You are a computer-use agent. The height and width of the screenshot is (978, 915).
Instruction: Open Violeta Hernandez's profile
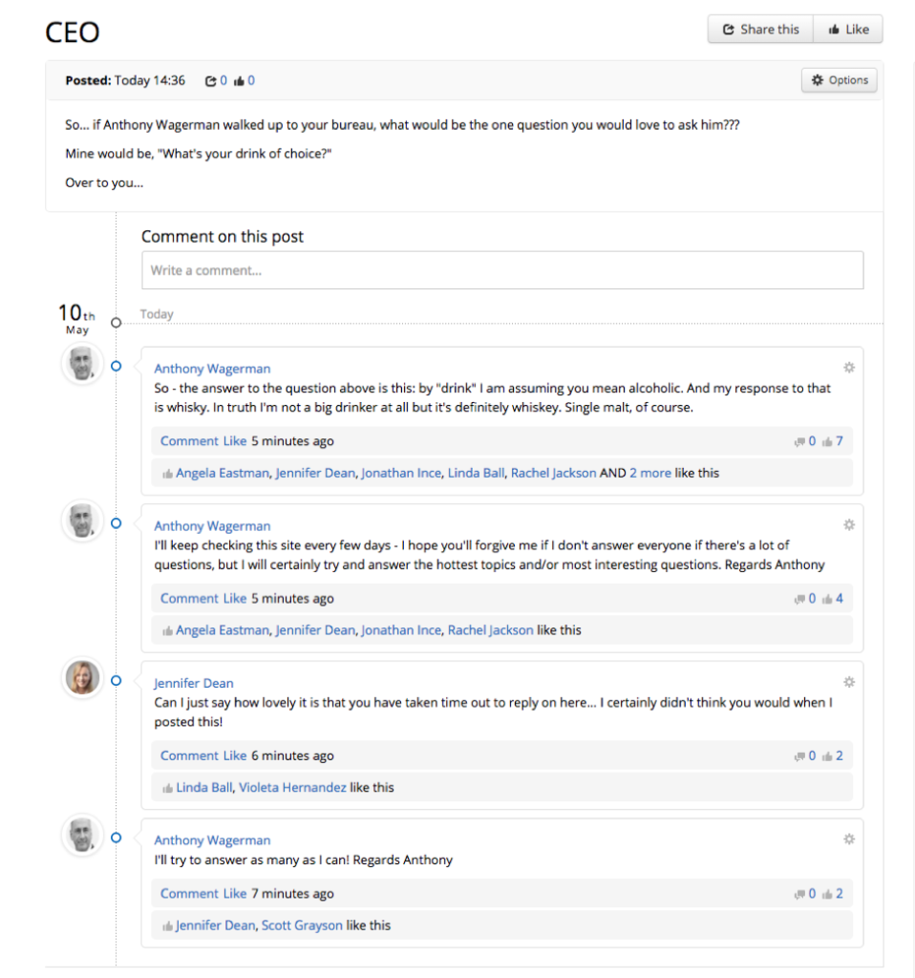coord(291,787)
